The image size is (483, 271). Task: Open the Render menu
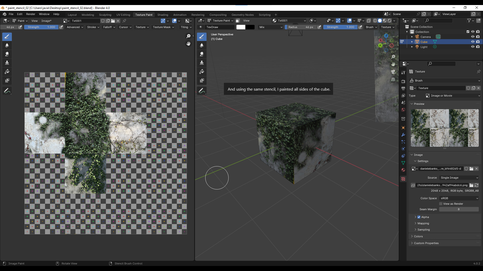tap(31, 14)
